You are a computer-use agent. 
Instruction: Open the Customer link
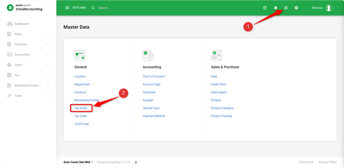149,92
